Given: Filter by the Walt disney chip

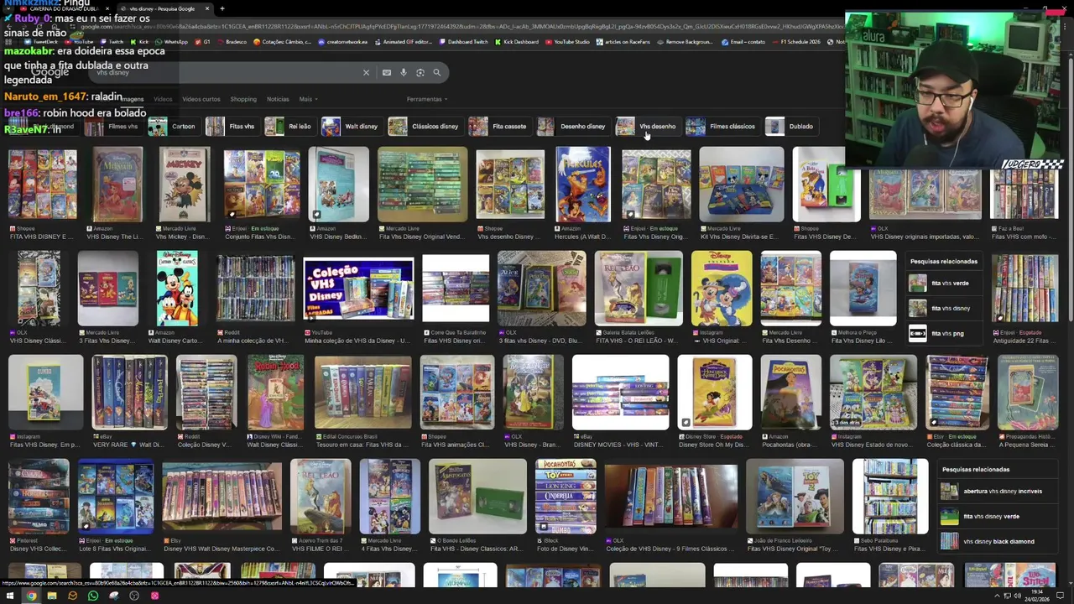Looking at the screenshot, I should pos(351,127).
